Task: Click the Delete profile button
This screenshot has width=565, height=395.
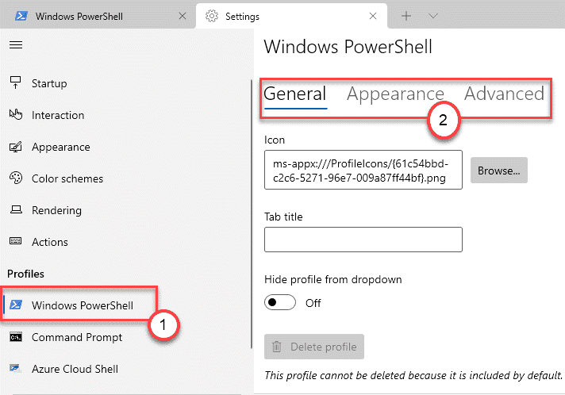Action: coord(314,347)
